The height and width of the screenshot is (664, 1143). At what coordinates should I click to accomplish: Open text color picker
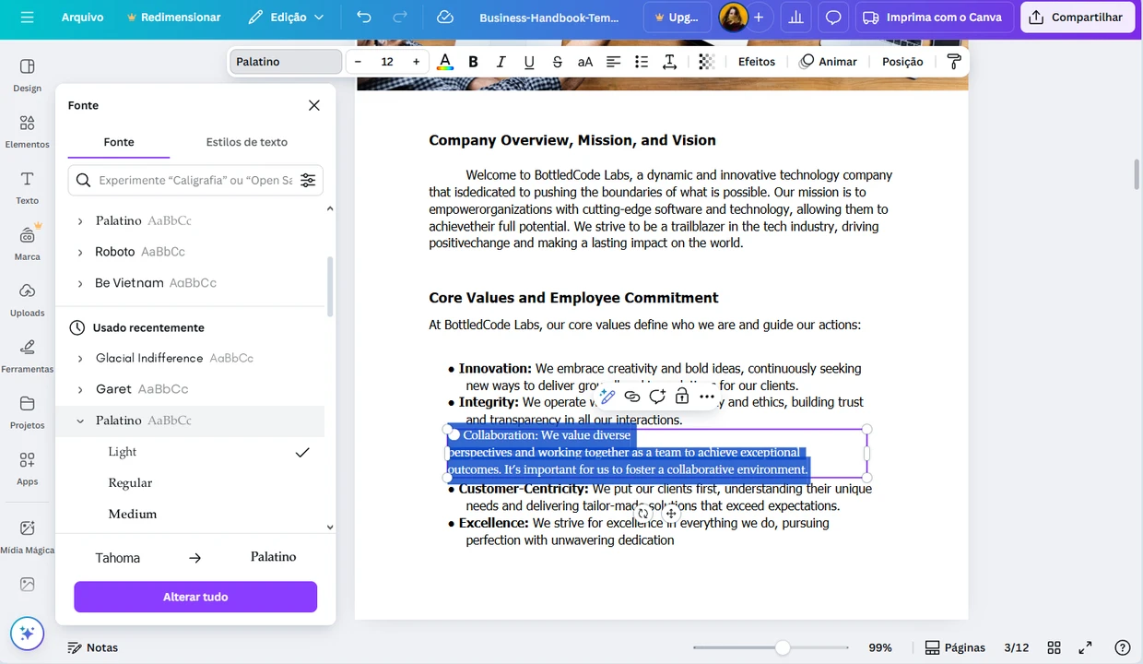pos(445,62)
